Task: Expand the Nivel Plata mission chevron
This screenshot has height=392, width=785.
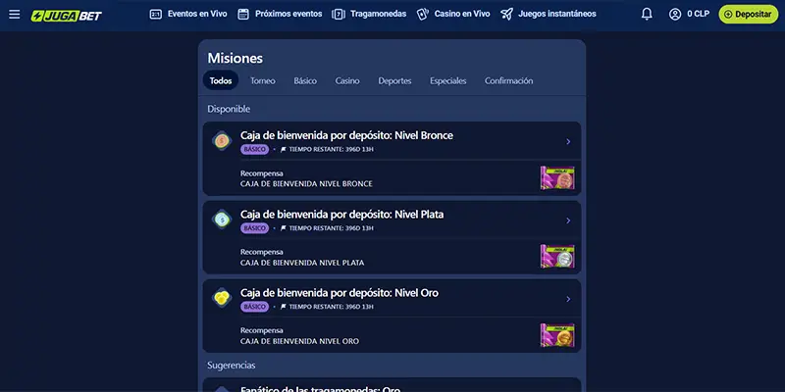Action: pyautogui.click(x=568, y=220)
